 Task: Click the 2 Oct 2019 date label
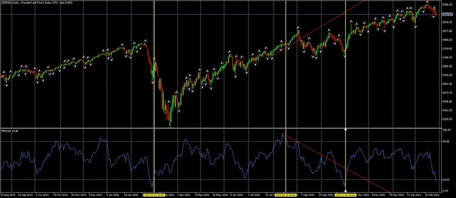click(x=42, y=195)
